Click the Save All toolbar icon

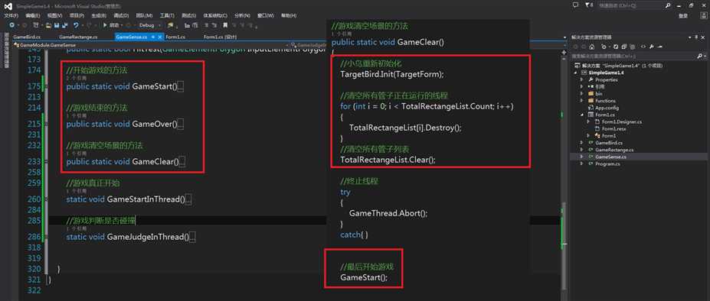(x=65, y=25)
